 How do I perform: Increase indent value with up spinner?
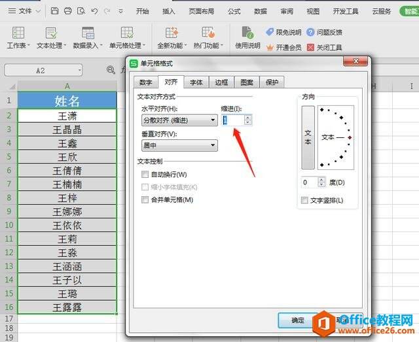(247, 118)
